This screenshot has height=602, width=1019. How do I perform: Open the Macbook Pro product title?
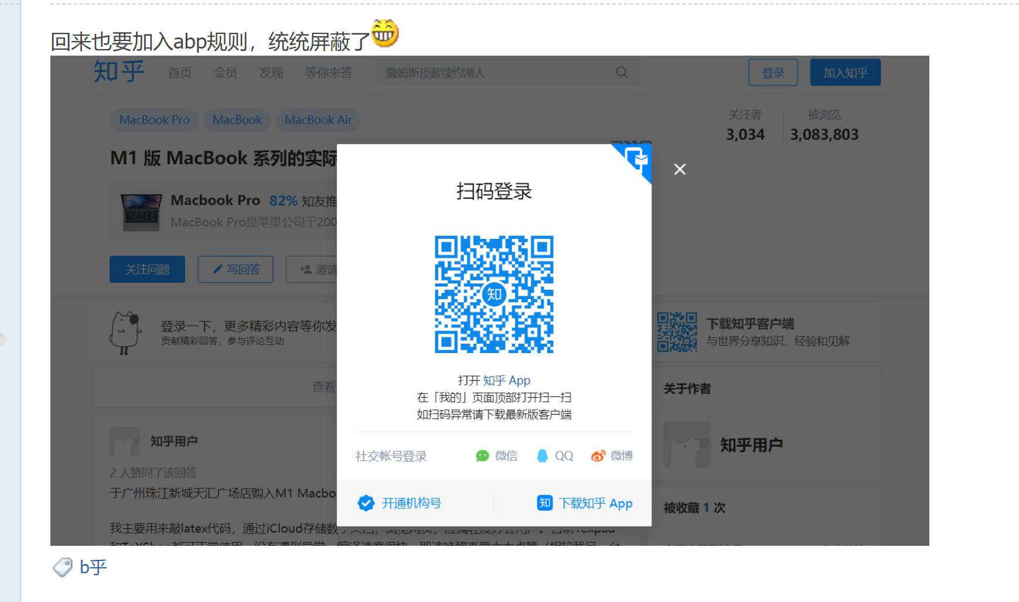pyautogui.click(x=215, y=200)
